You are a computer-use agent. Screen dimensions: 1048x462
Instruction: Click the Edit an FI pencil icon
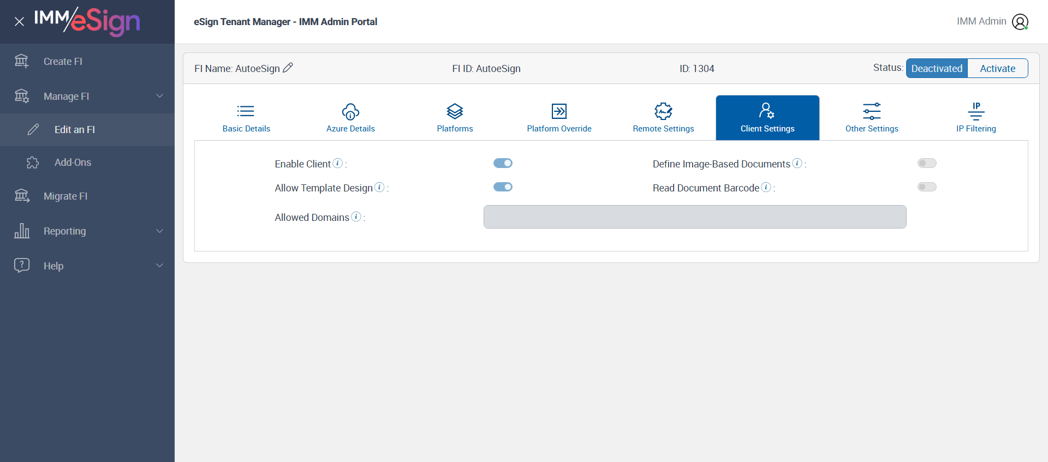click(33, 129)
